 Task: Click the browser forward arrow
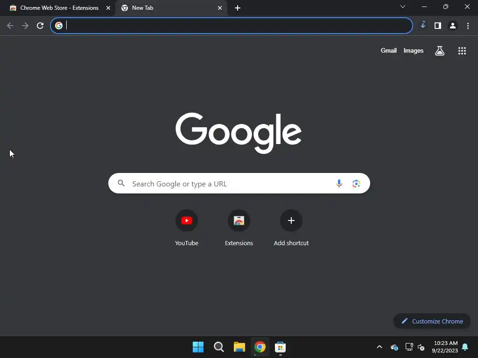[25, 26]
